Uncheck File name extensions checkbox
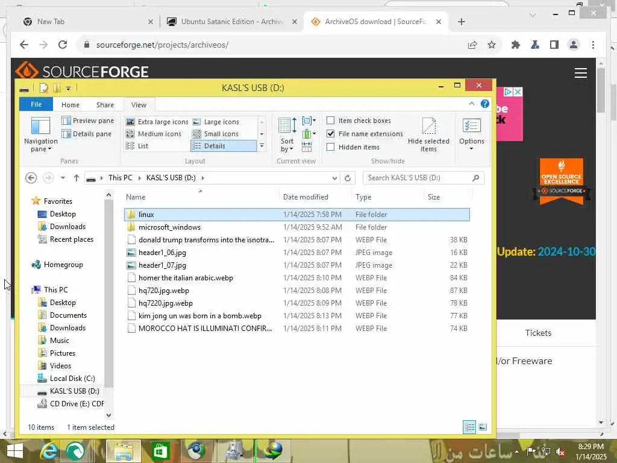 coord(331,134)
